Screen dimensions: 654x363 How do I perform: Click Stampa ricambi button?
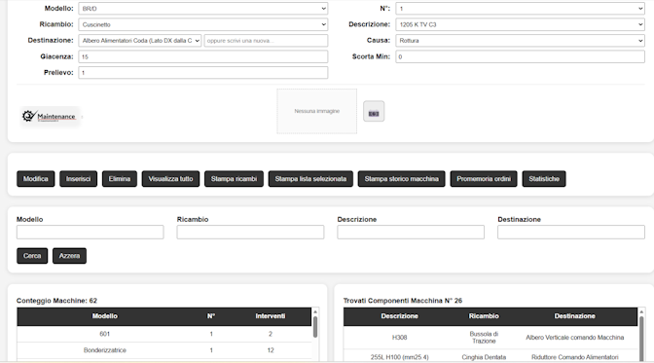point(234,178)
